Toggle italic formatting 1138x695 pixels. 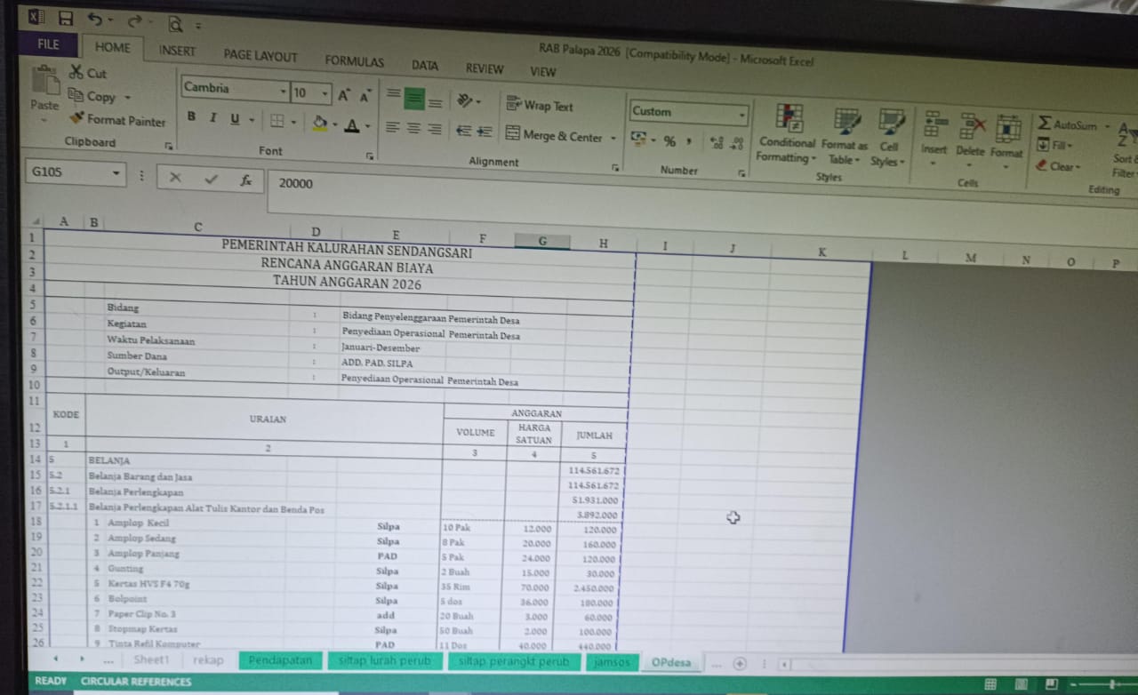pyautogui.click(x=212, y=118)
